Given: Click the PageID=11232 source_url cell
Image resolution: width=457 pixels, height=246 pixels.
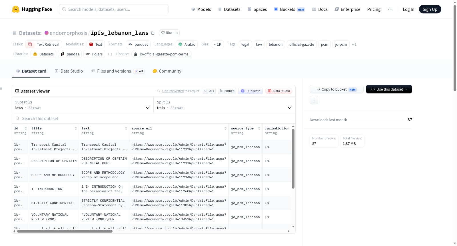Looking at the screenshot, I should [179, 147].
